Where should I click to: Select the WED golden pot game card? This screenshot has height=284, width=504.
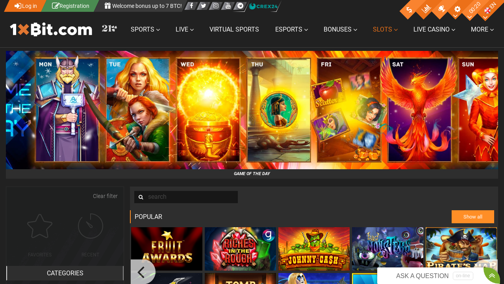(x=208, y=110)
